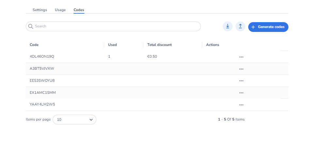Click the download codes icon

tap(227, 27)
